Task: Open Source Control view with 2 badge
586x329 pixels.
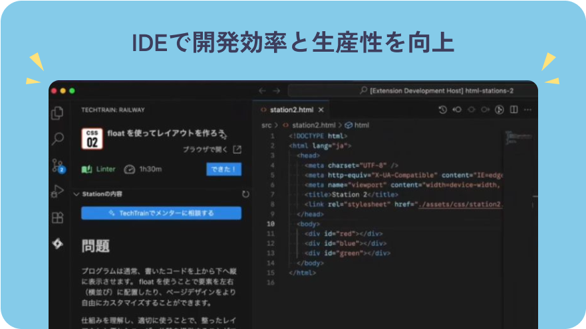Action: 58,166
